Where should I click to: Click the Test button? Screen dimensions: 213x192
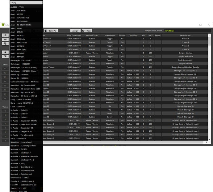pyautogui.click(x=87, y=31)
